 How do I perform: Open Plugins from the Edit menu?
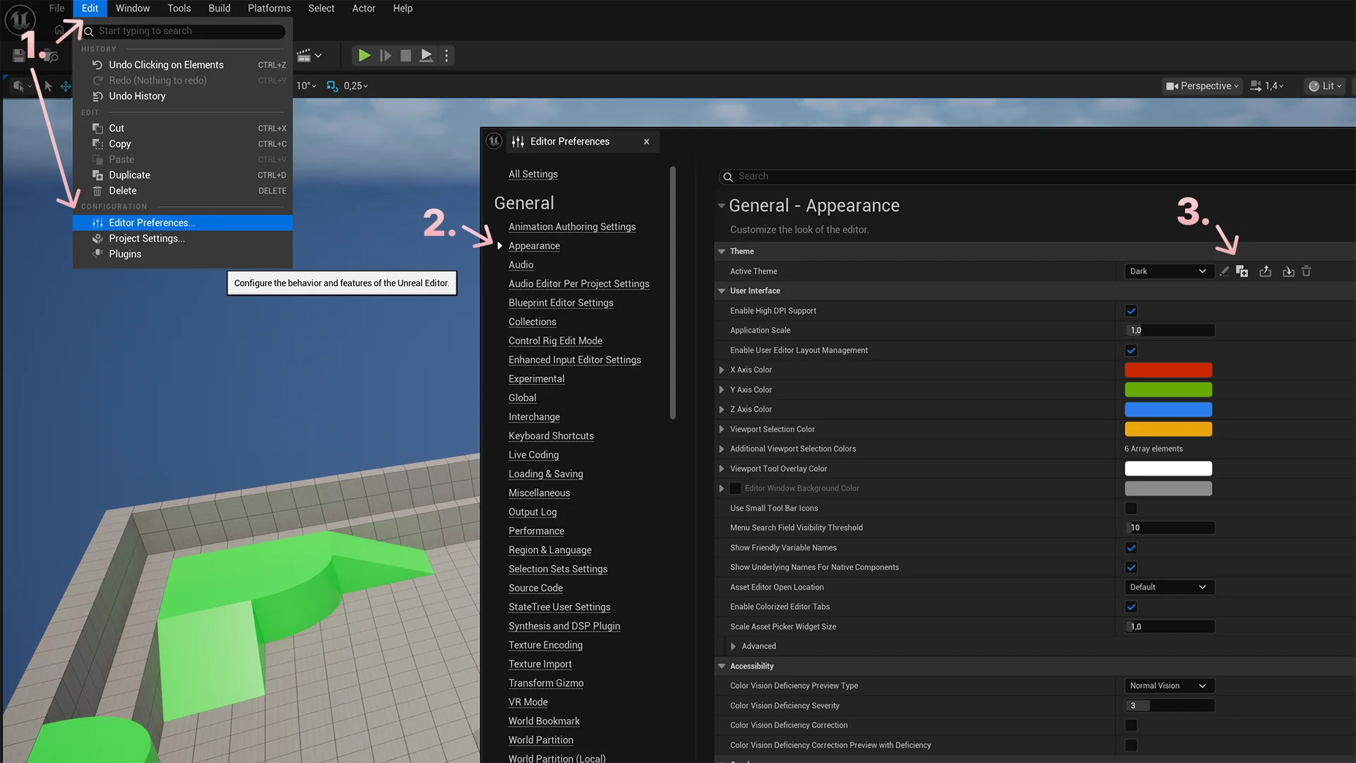182,254
